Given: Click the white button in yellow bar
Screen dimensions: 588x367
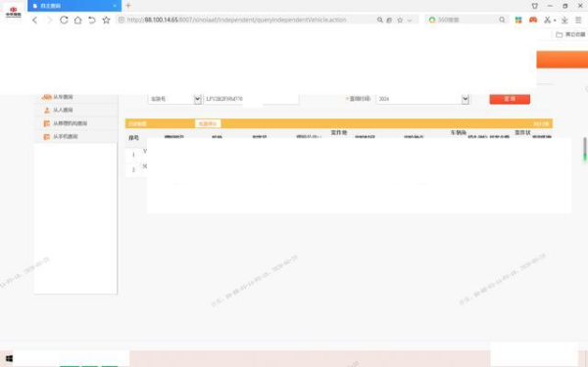Looking at the screenshot, I should (x=208, y=123).
